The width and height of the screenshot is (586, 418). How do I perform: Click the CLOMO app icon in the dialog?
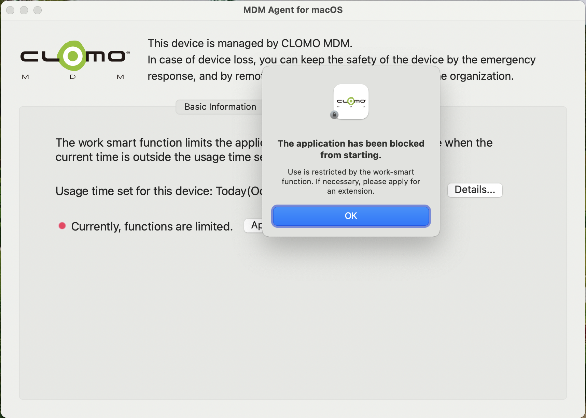click(x=351, y=102)
